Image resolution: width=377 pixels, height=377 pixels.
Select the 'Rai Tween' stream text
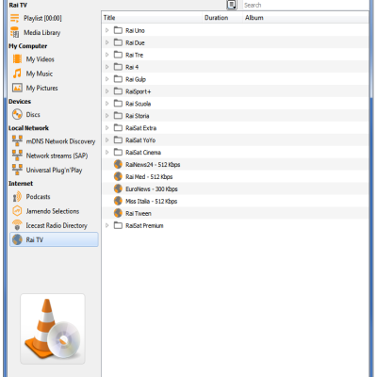[x=139, y=213]
